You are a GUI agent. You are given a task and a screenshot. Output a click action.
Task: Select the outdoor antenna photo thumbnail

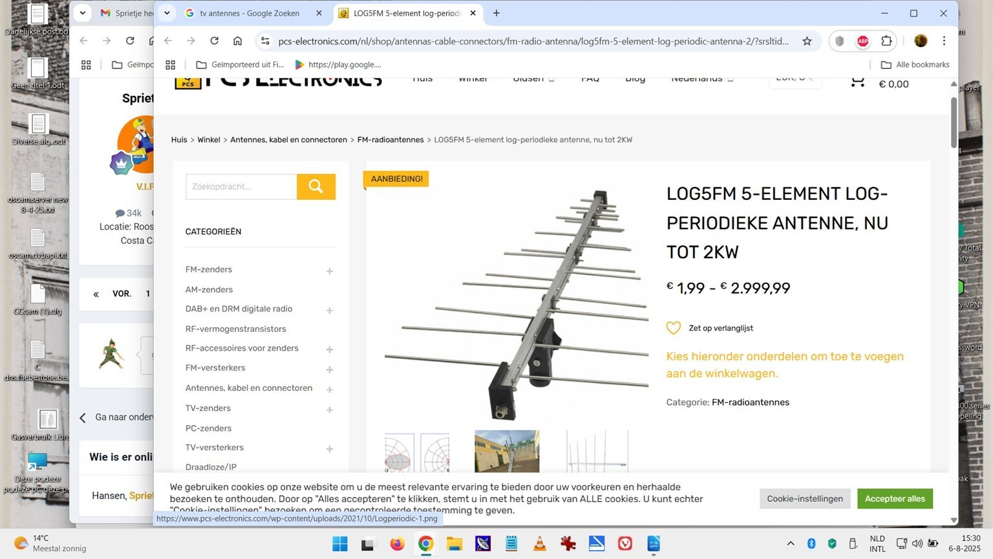[507, 451]
